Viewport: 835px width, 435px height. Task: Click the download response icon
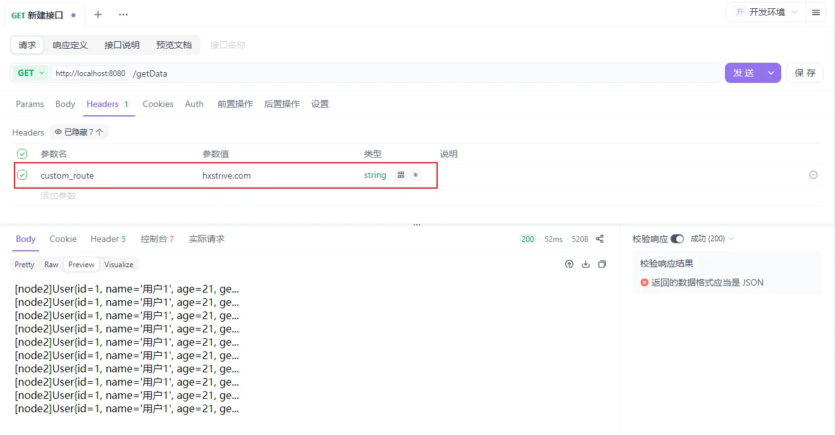point(586,264)
